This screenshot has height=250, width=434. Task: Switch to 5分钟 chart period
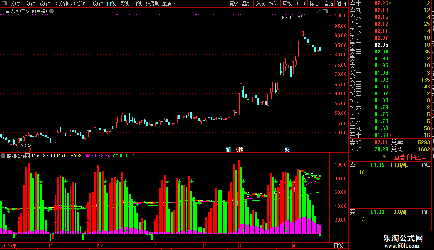coord(44,3)
